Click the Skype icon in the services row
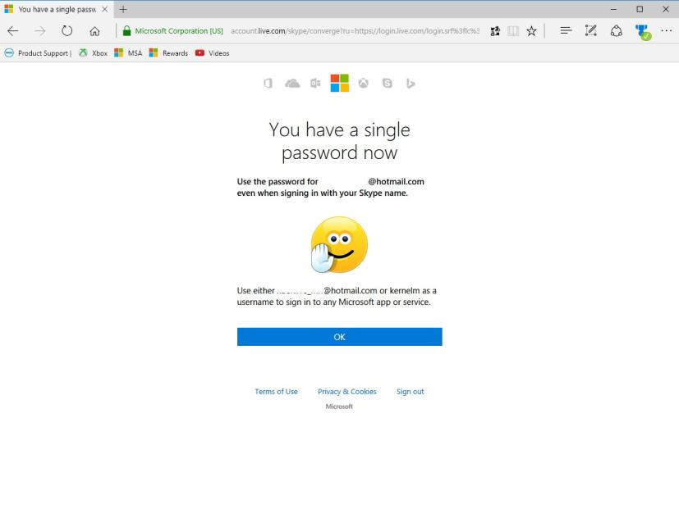The height and width of the screenshot is (527, 679). (x=387, y=84)
